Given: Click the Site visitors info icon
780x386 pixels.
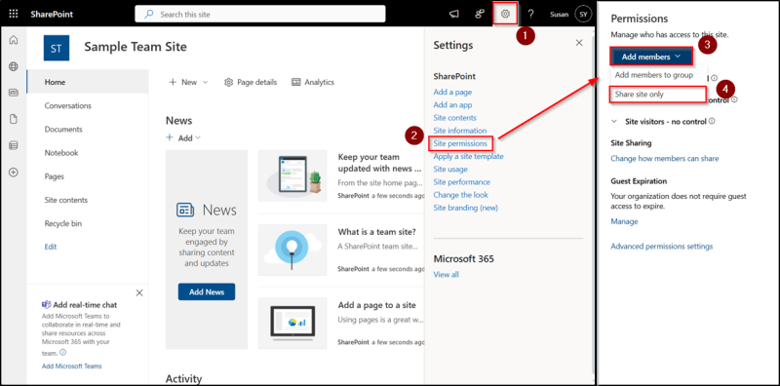Looking at the screenshot, I should coord(712,121).
